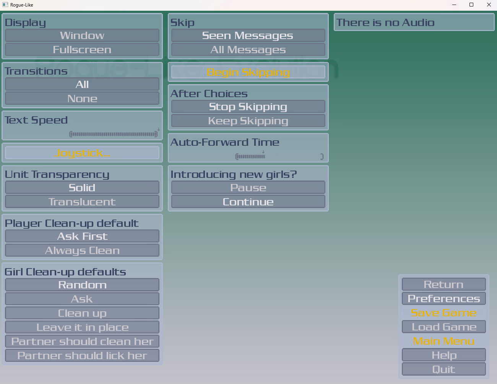The height and width of the screenshot is (384, 497).
Task: Select Fullscreen display mode
Action: coord(82,50)
